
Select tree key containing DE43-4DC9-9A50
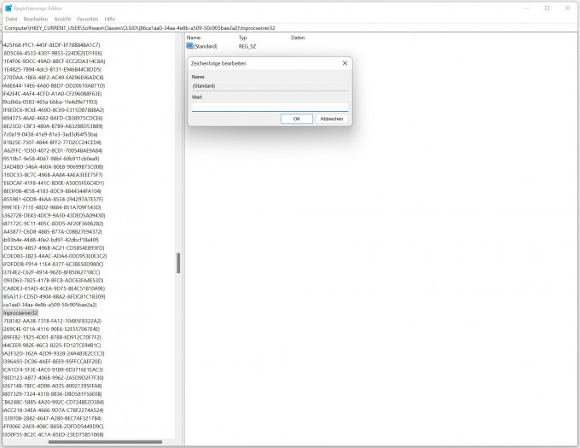[x=54, y=215]
